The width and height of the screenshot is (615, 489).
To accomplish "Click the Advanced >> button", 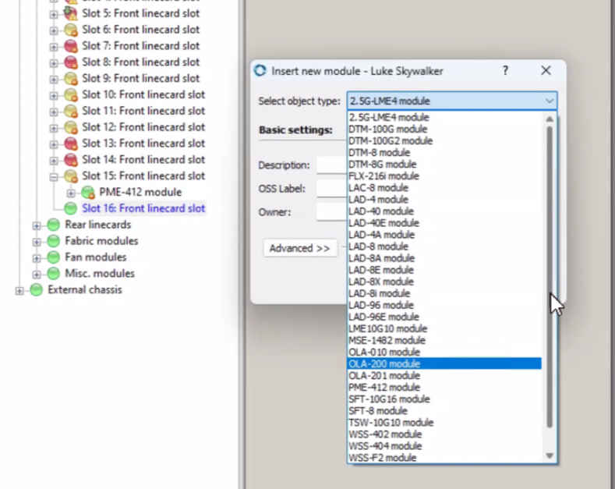I will (x=300, y=249).
